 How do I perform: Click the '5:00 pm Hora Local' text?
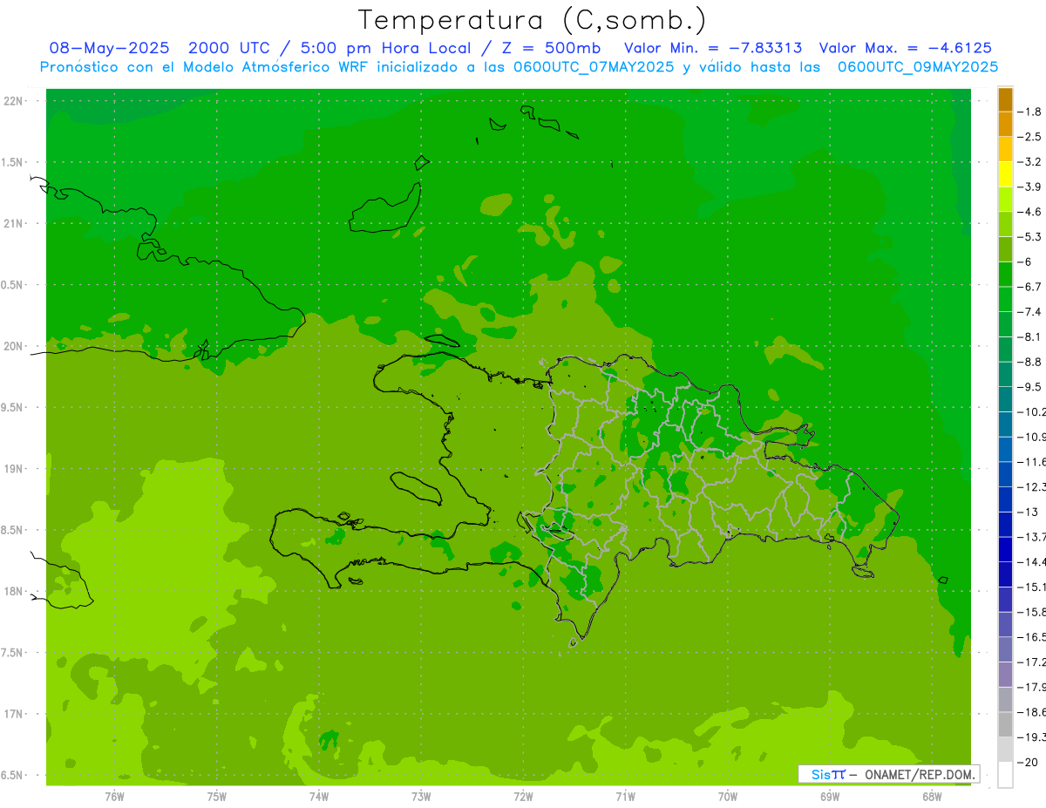tap(384, 48)
